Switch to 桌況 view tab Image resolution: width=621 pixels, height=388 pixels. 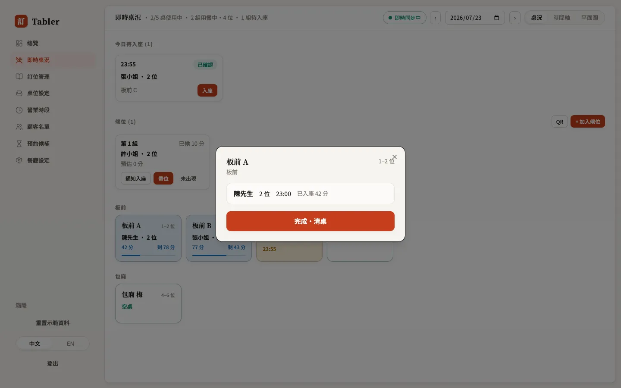536,18
